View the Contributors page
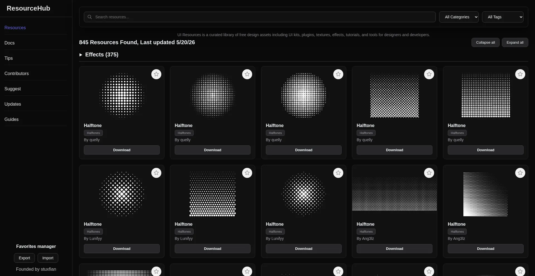Viewport: 535px width, 276px height. (x=16, y=73)
